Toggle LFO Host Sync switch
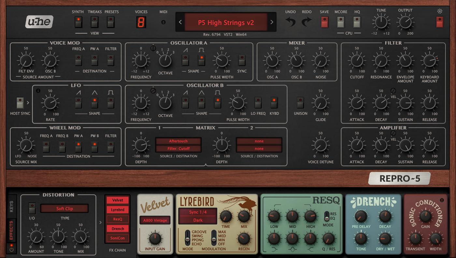This screenshot has width=456, height=258. [x=20, y=102]
